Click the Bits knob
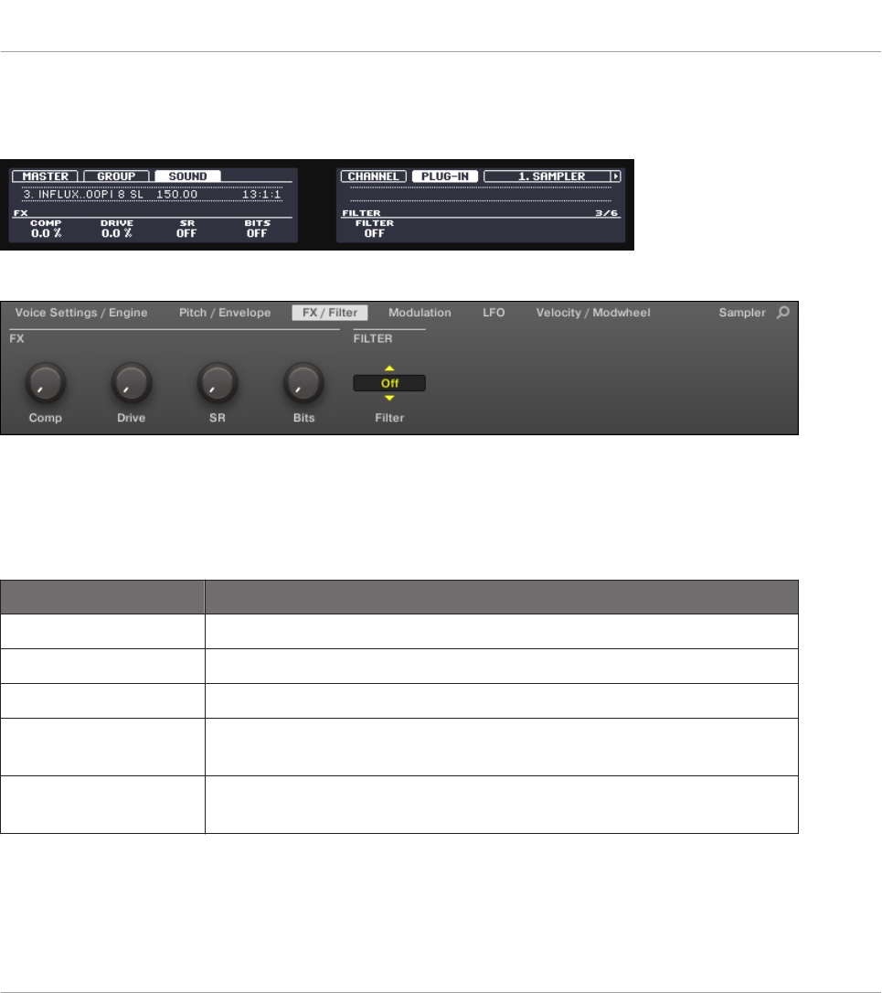882x993 pixels. coord(303,382)
